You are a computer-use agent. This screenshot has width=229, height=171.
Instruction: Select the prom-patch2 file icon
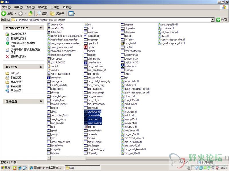[86, 123]
